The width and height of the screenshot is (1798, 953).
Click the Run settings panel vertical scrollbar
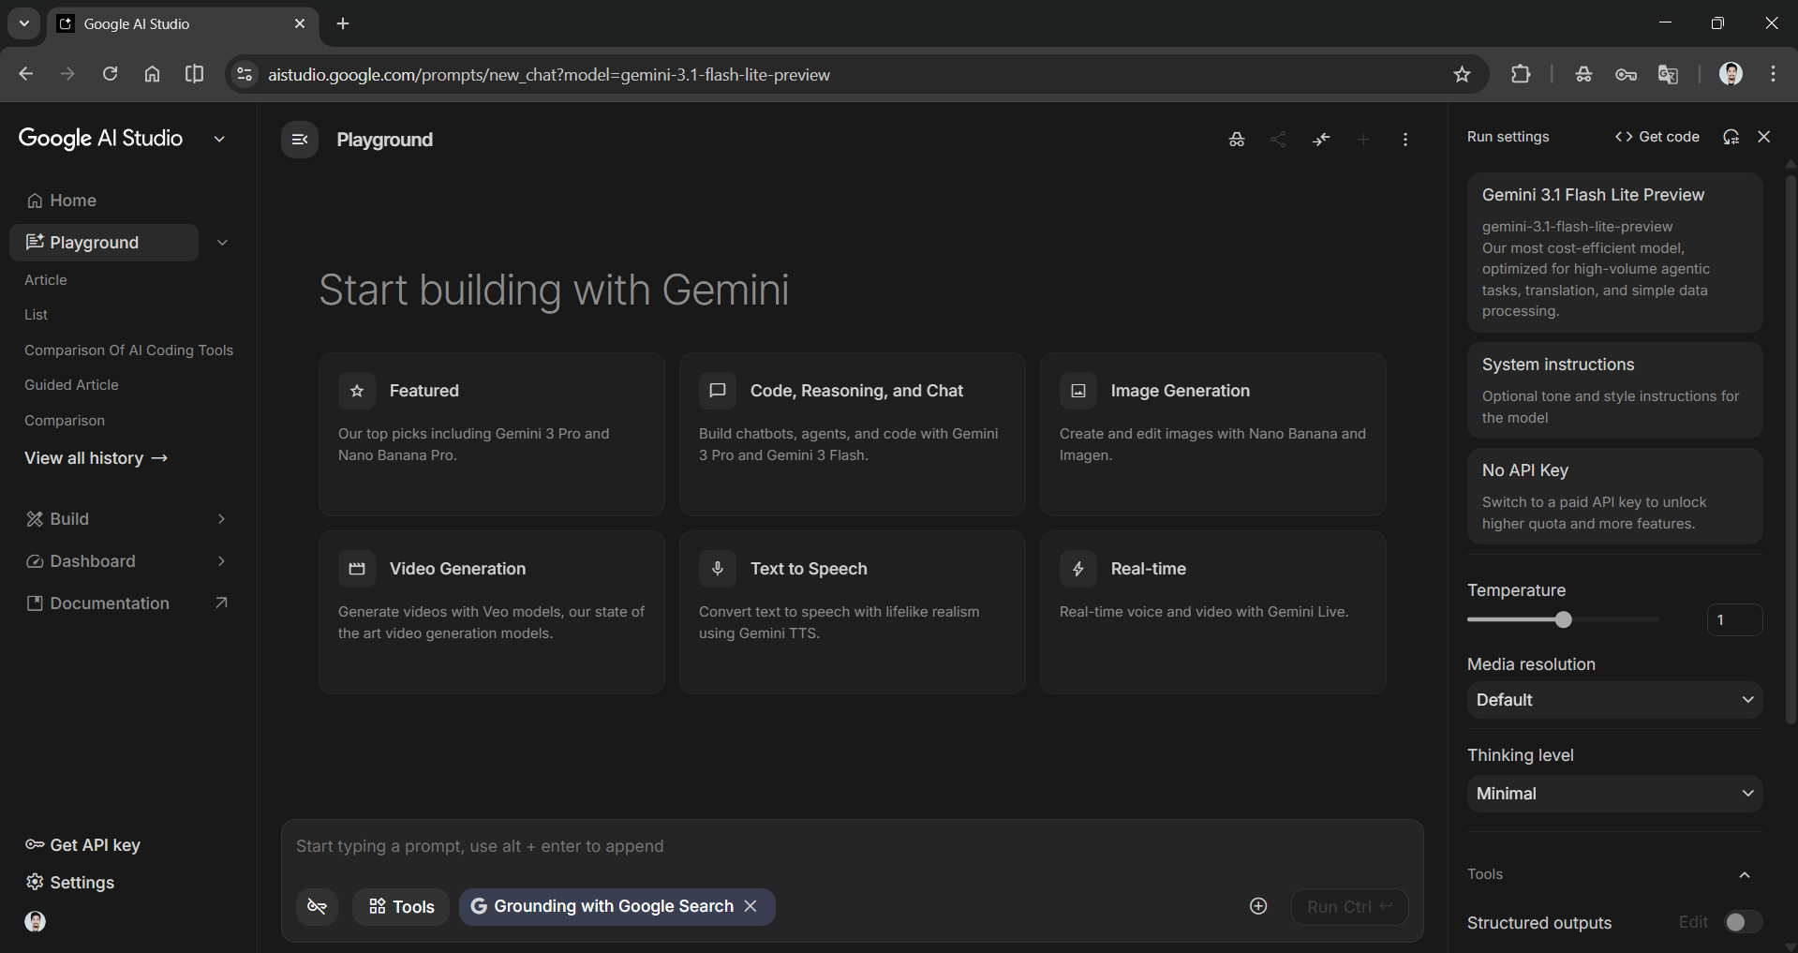click(x=1791, y=450)
